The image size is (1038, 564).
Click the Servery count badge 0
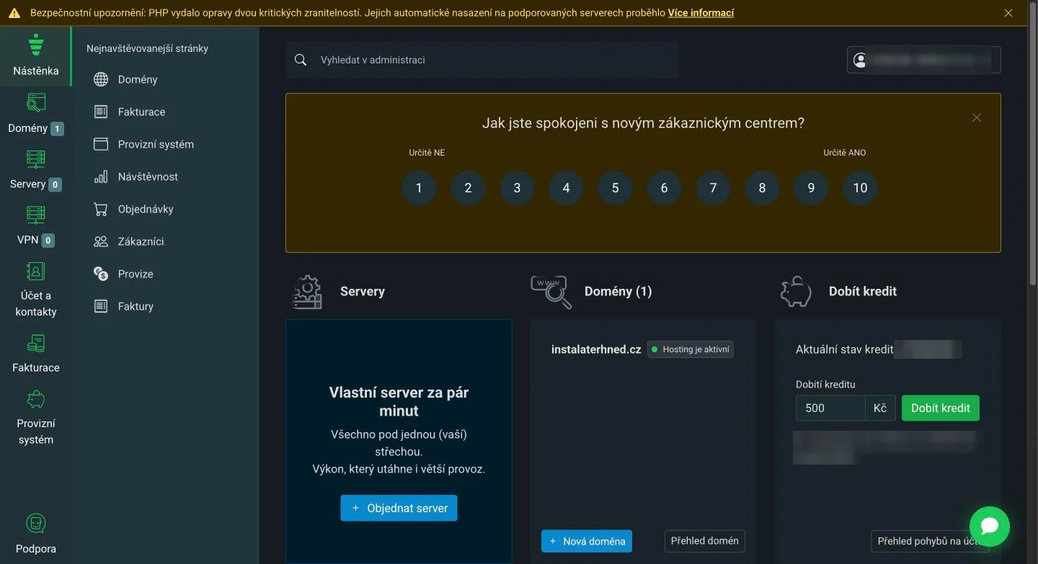tap(55, 184)
